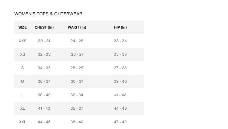Click the XXL chest value 44 - 46

(44, 122)
